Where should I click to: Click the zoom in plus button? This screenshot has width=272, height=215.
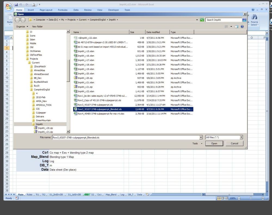[x=263, y=198]
